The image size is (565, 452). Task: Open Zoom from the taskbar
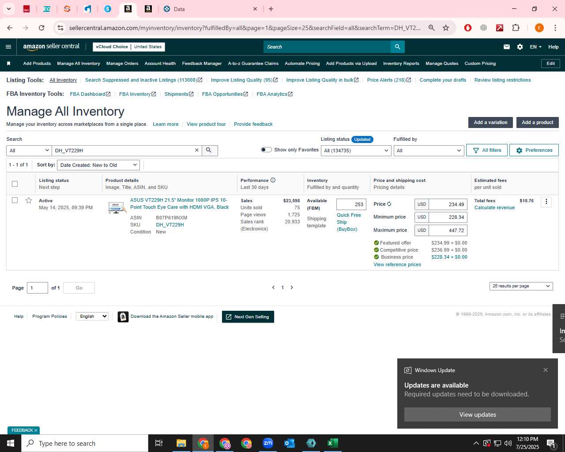pyautogui.click(x=268, y=443)
